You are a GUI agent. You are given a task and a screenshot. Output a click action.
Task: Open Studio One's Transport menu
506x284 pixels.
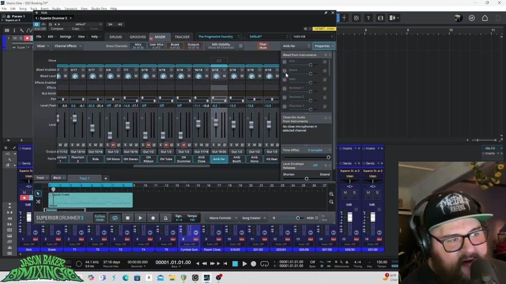point(71,9)
